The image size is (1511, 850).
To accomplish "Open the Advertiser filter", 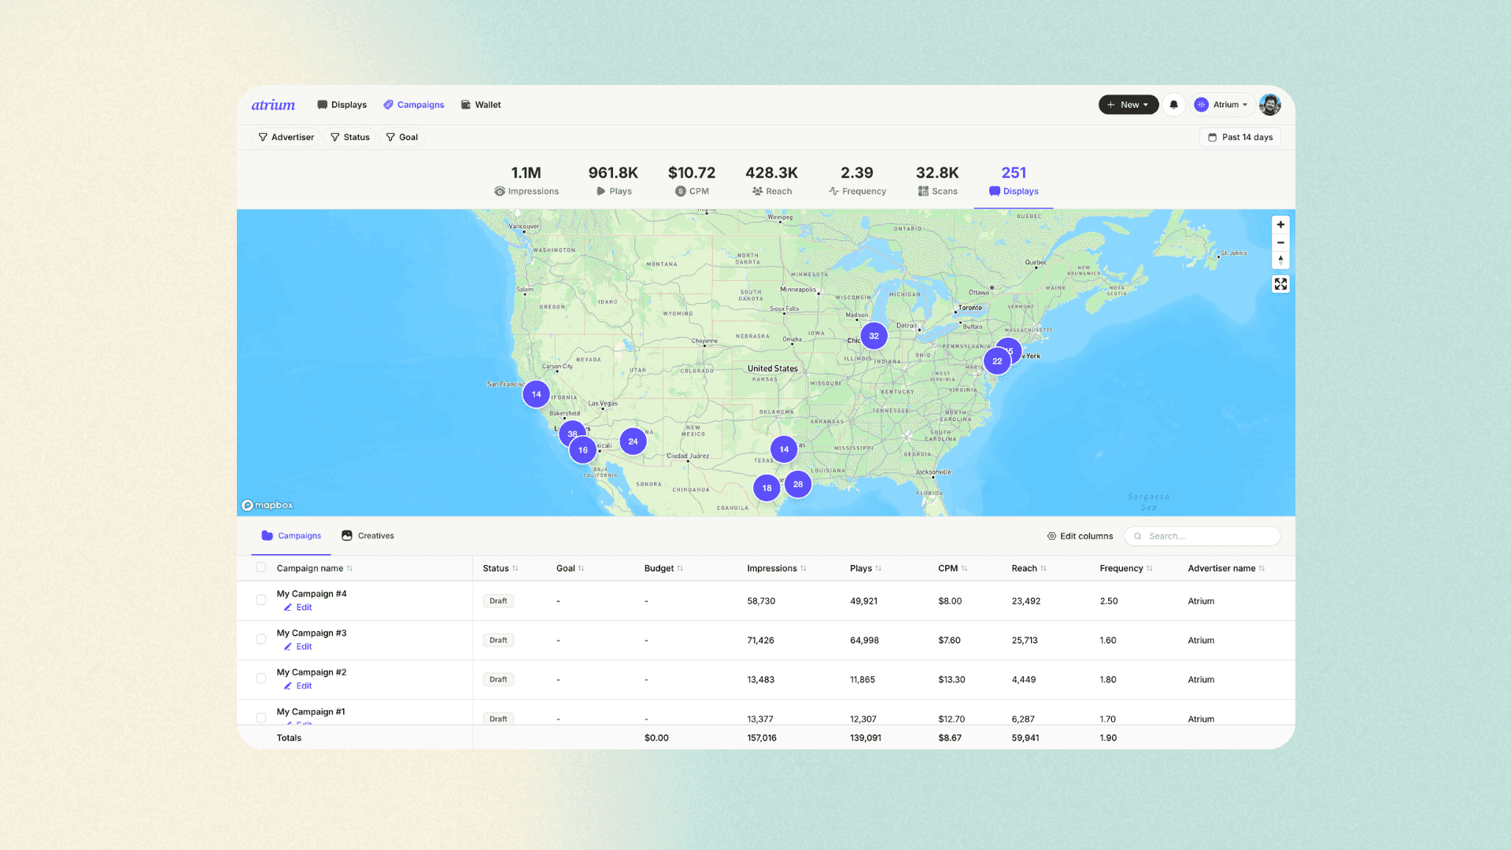I will coord(286,137).
